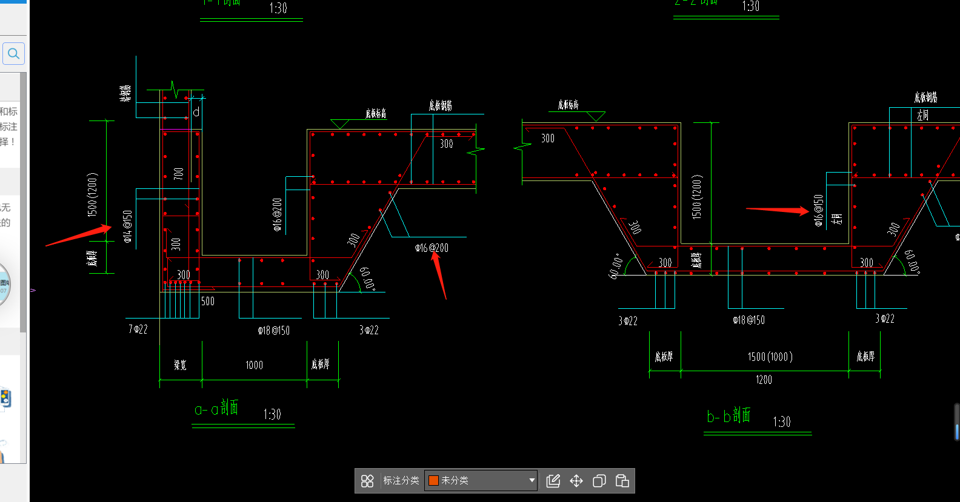Click the edit annotation pencil icon
The width and height of the screenshot is (960, 502).
553,481
